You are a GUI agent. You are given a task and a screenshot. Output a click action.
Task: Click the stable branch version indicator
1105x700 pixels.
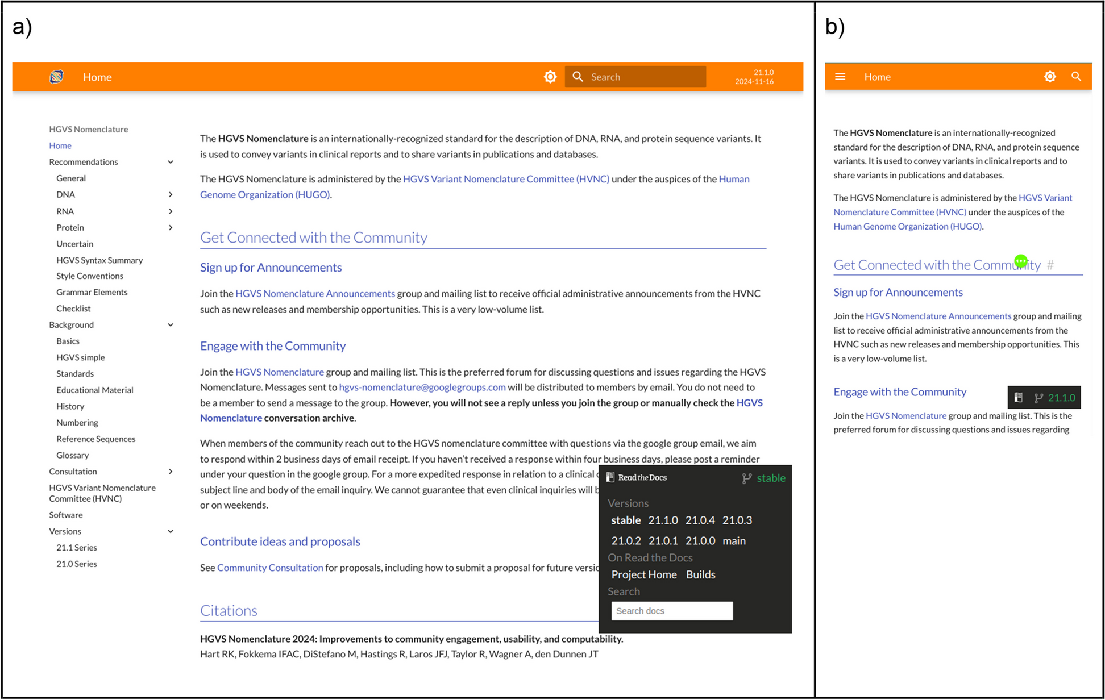(x=764, y=478)
